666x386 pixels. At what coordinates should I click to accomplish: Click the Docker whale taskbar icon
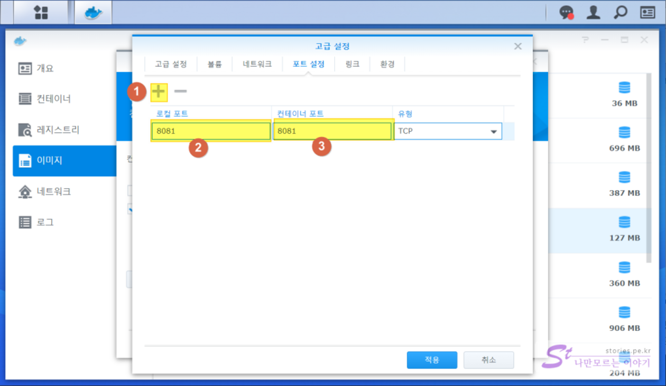[x=92, y=12]
